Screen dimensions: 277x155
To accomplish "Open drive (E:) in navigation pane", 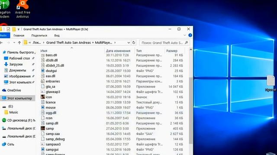I will point(10,106).
